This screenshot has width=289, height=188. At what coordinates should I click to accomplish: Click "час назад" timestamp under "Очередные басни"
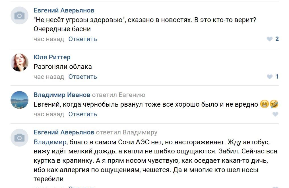pos(49,39)
